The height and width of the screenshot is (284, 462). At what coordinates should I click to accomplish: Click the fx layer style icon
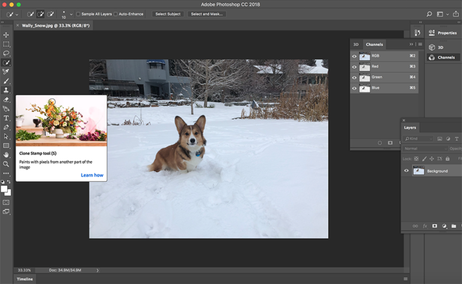point(425,226)
